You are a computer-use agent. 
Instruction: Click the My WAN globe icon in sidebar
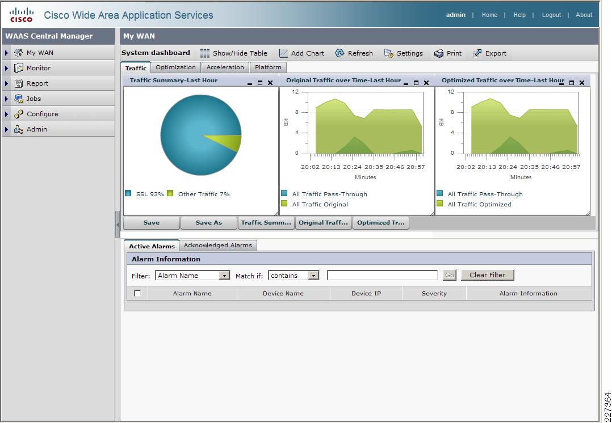(18, 53)
